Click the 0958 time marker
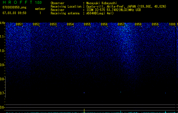Image resolution: width=178 pixels, height=113 pixels. tap(138, 24)
